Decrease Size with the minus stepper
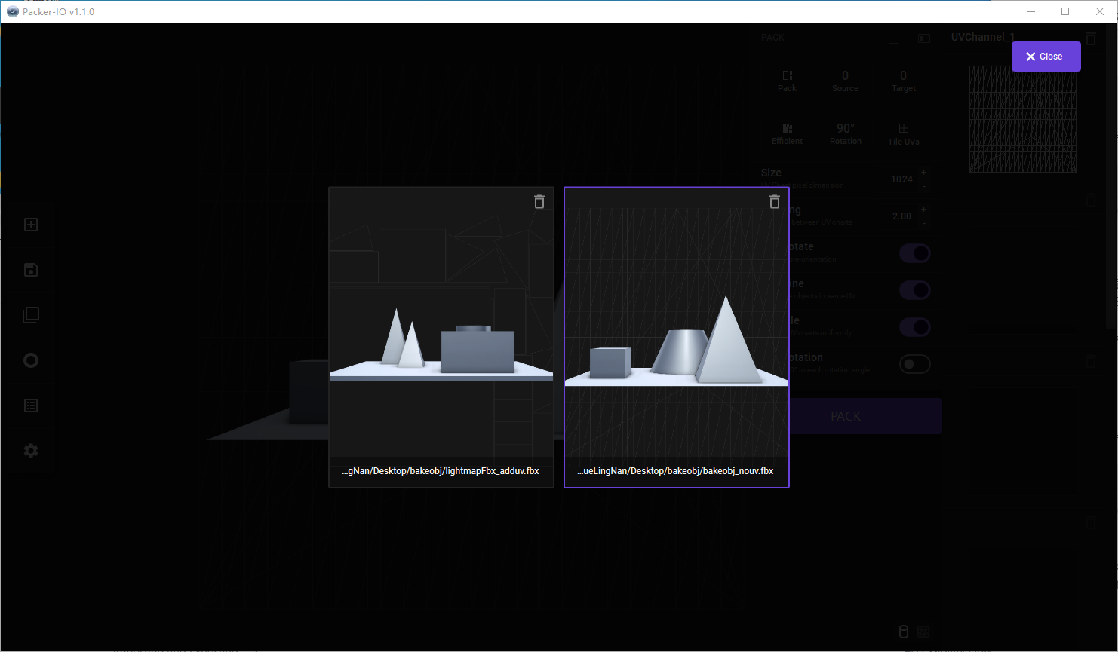Screen dimensions: 1118x652 924,185
